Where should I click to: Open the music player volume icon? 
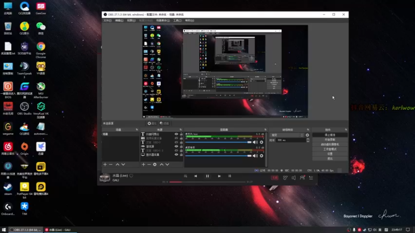[294, 178]
